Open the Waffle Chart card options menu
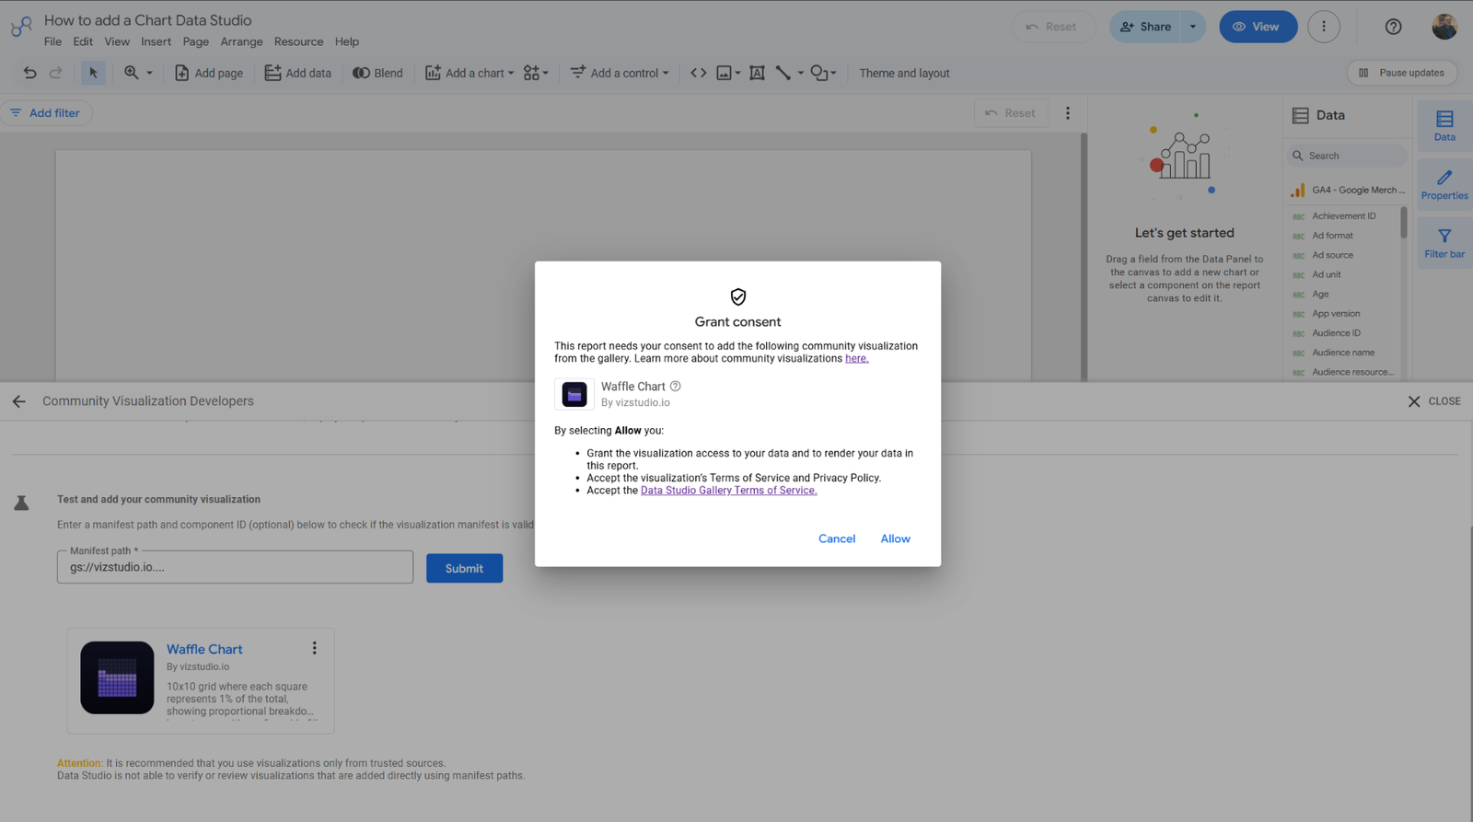 click(x=314, y=648)
